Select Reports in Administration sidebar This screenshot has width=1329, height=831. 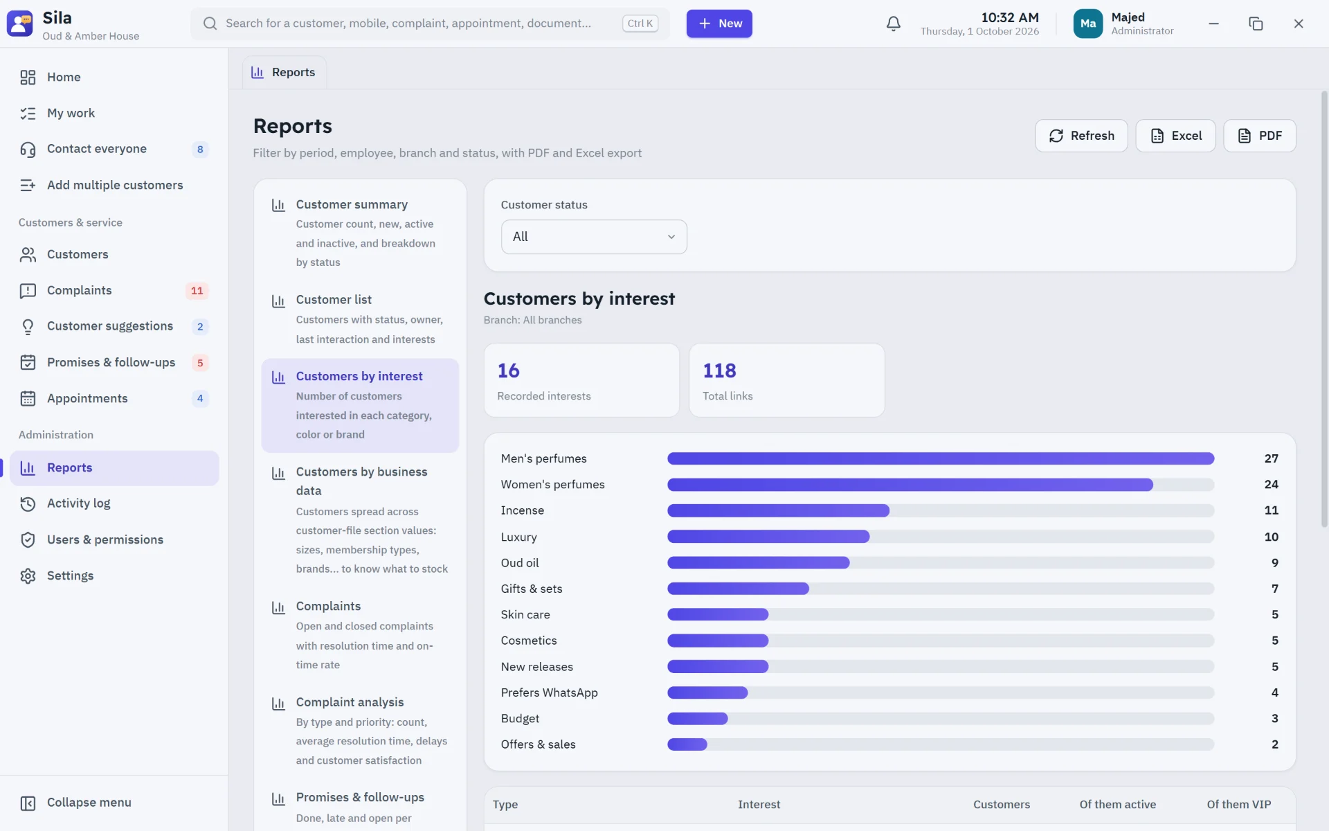click(x=114, y=468)
